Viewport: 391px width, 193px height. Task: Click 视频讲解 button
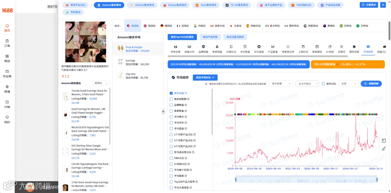(371, 84)
